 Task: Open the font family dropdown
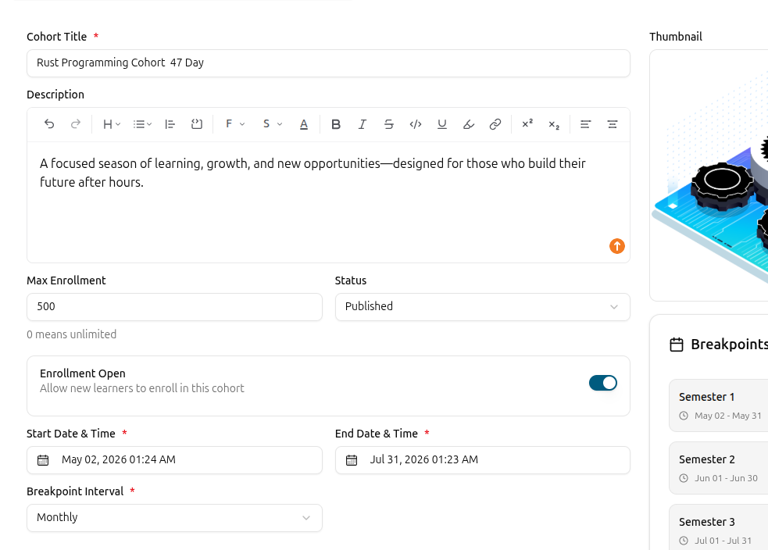[235, 124]
